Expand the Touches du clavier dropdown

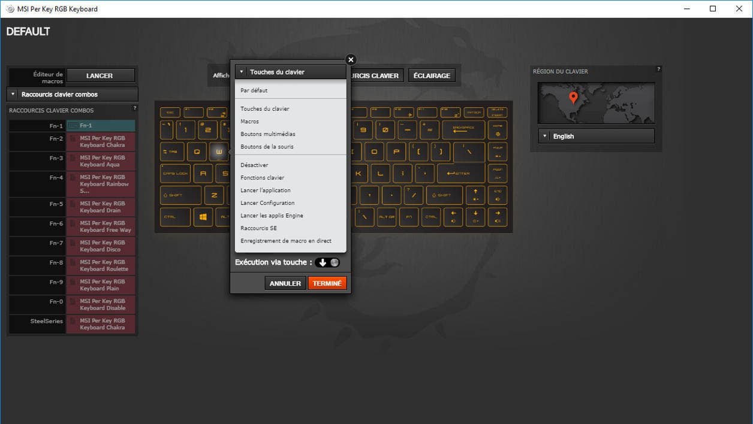click(290, 72)
